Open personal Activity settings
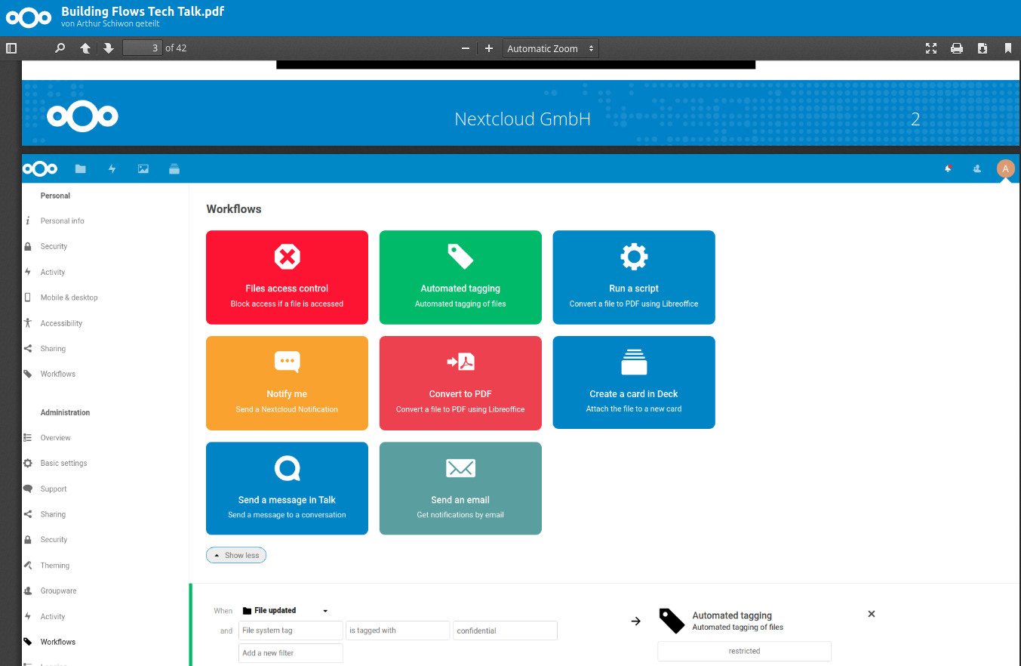 (53, 272)
